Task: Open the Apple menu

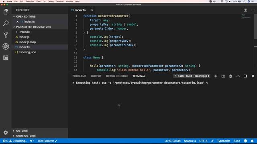Action: click(x=4, y=2)
